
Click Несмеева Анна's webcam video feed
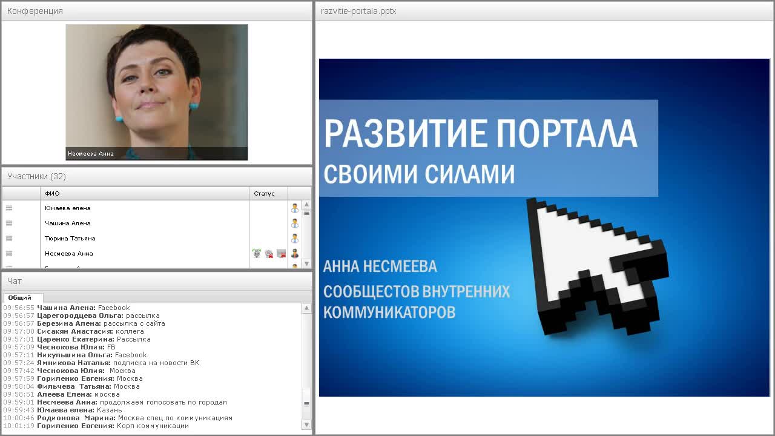tap(157, 91)
